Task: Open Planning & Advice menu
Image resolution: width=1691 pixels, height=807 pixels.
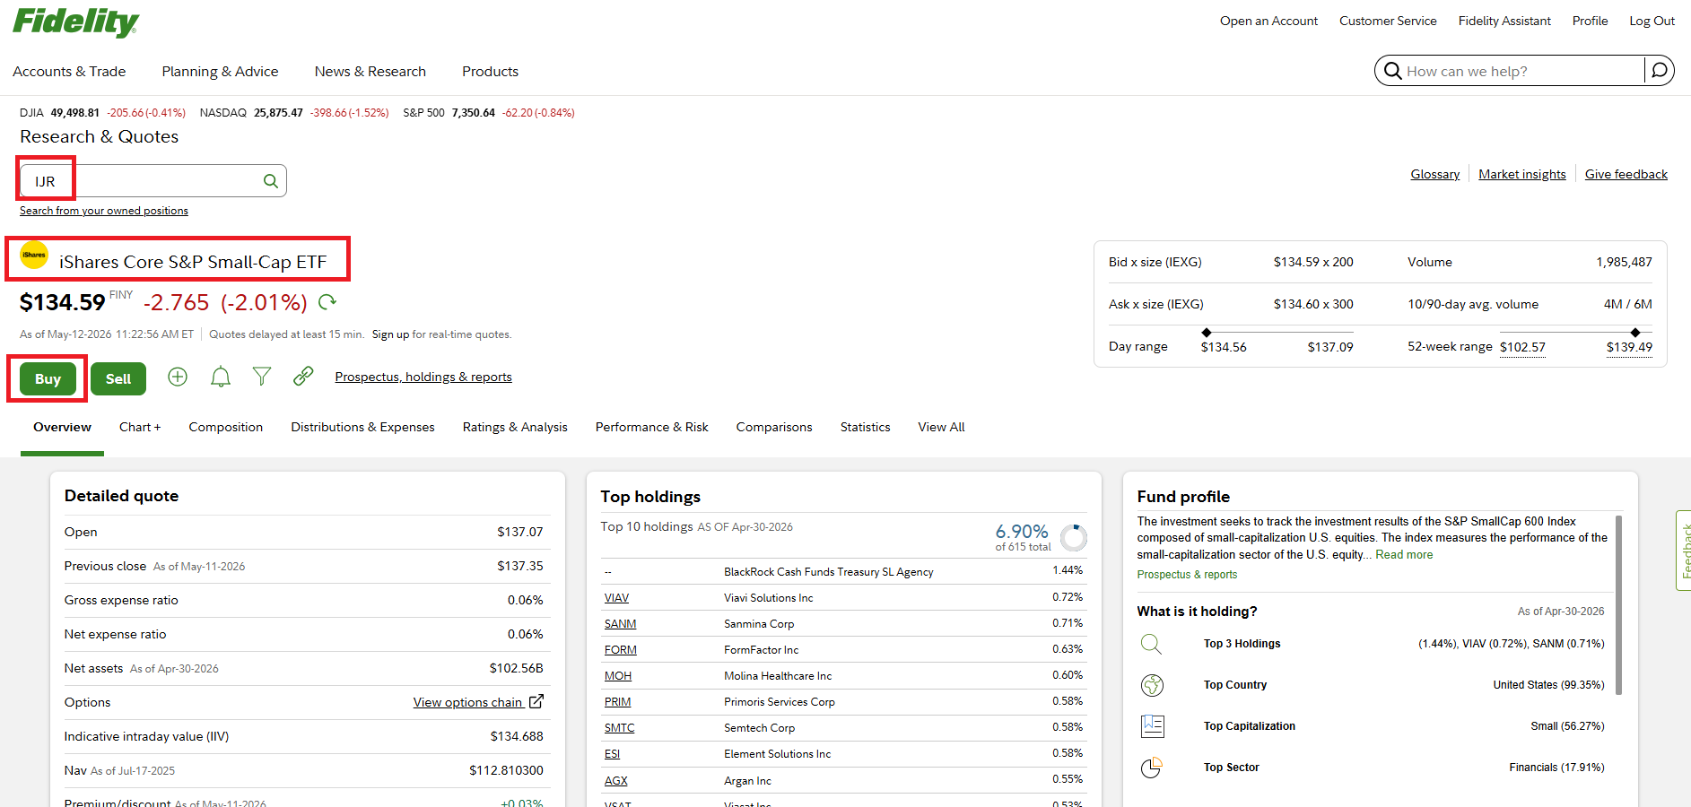Action: pyautogui.click(x=220, y=71)
